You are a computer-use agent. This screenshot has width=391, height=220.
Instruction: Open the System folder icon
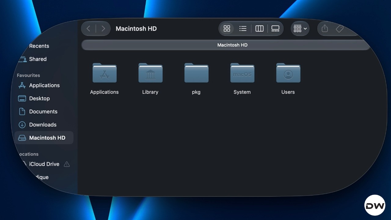(242, 73)
